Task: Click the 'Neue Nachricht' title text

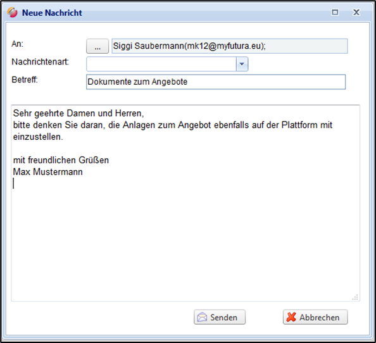Action: click(52, 13)
